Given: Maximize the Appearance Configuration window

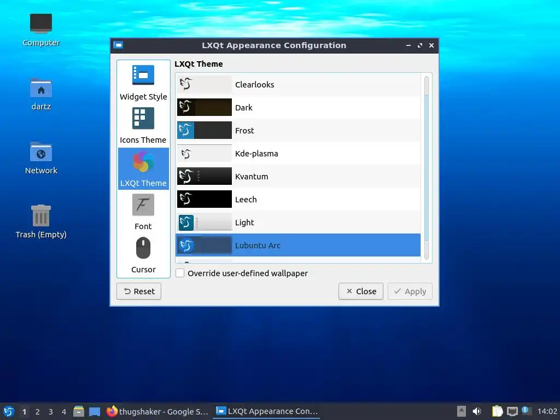Looking at the screenshot, I should [420, 45].
